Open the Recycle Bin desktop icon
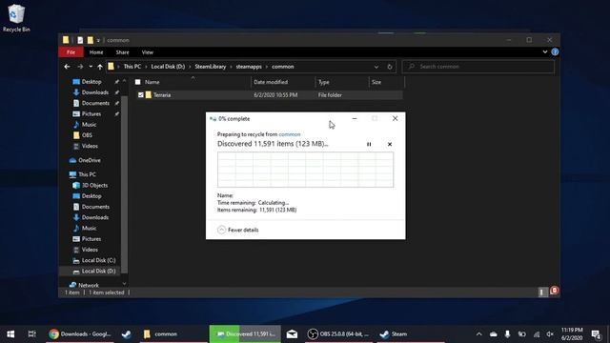 click(16, 18)
